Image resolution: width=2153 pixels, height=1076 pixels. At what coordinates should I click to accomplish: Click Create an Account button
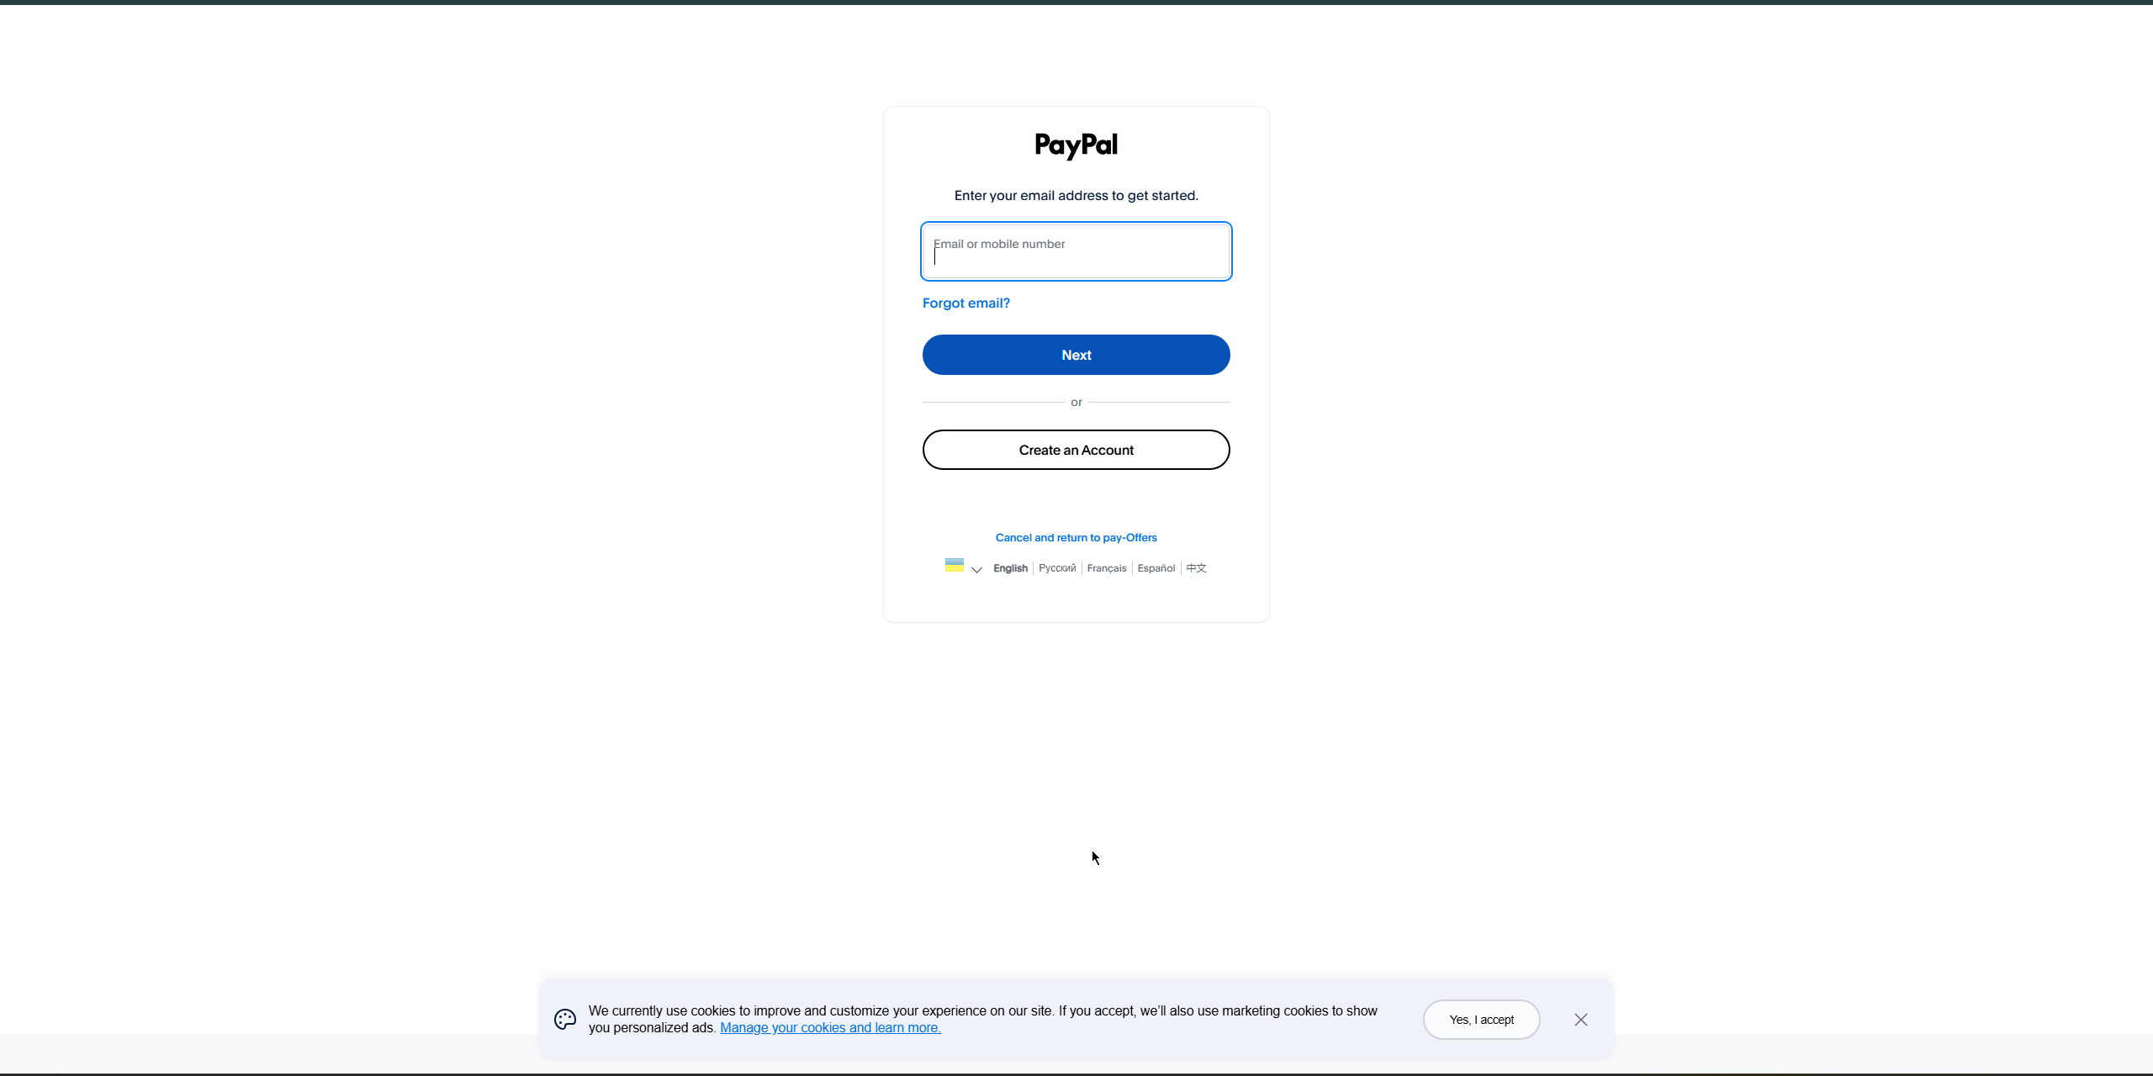click(1076, 450)
